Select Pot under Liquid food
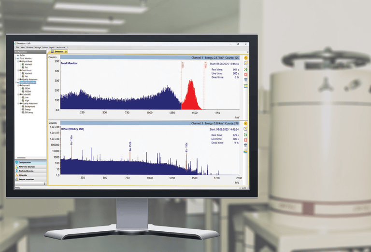 26,67
